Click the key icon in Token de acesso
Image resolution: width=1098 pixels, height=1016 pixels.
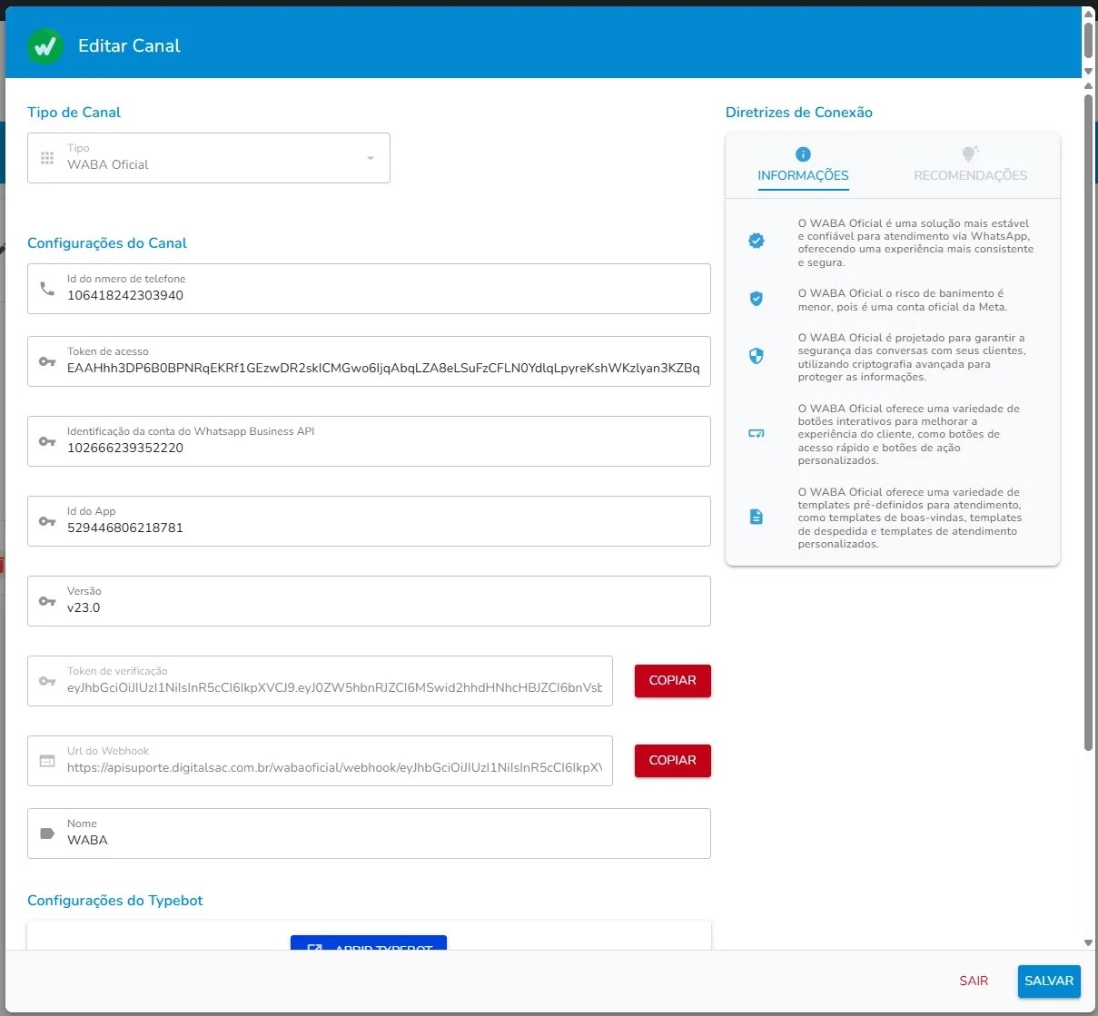tap(47, 361)
